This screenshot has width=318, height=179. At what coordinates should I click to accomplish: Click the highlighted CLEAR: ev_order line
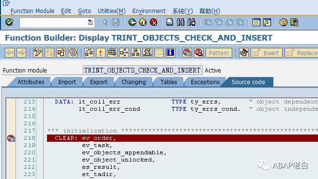click(x=183, y=138)
